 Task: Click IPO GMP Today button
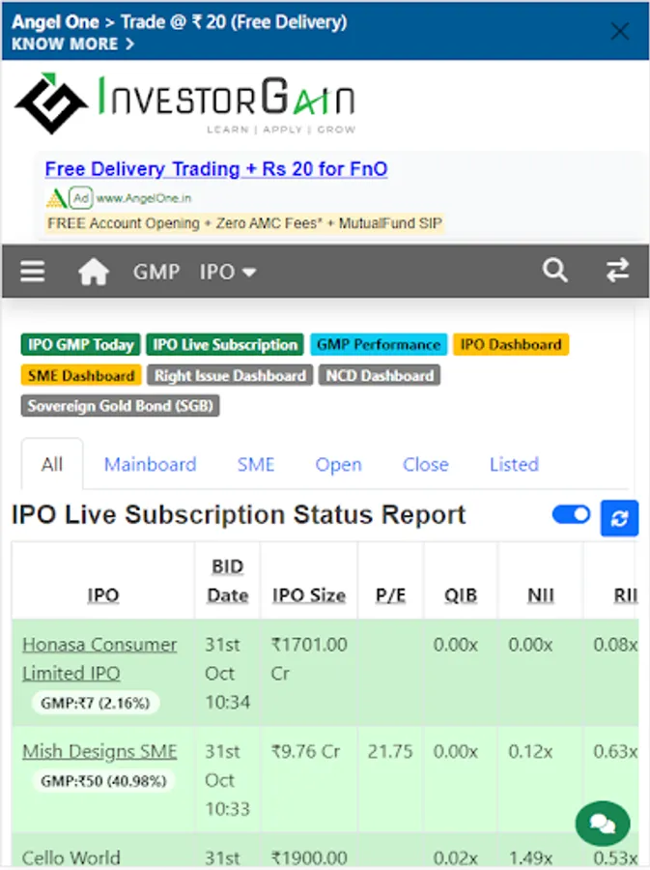pyautogui.click(x=81, y=344)
